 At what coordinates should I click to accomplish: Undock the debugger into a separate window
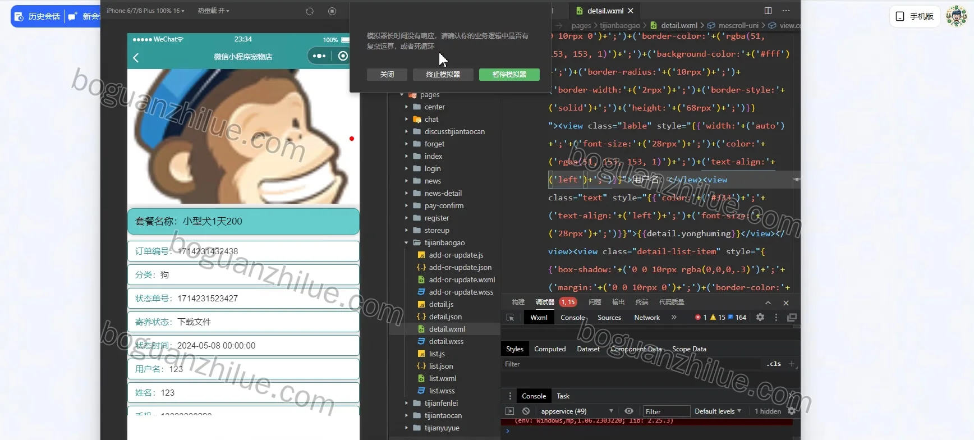pos(792,317)
